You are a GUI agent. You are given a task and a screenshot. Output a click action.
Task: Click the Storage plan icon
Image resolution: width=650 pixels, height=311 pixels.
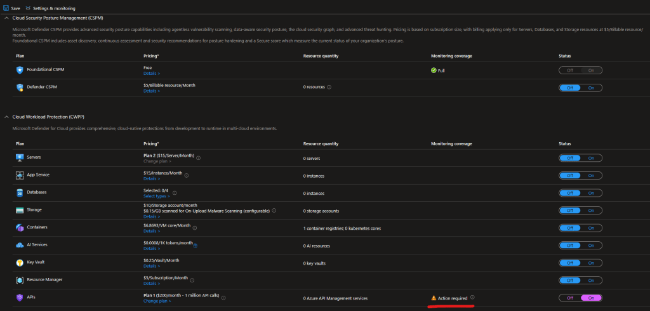[x=20, y=210]
